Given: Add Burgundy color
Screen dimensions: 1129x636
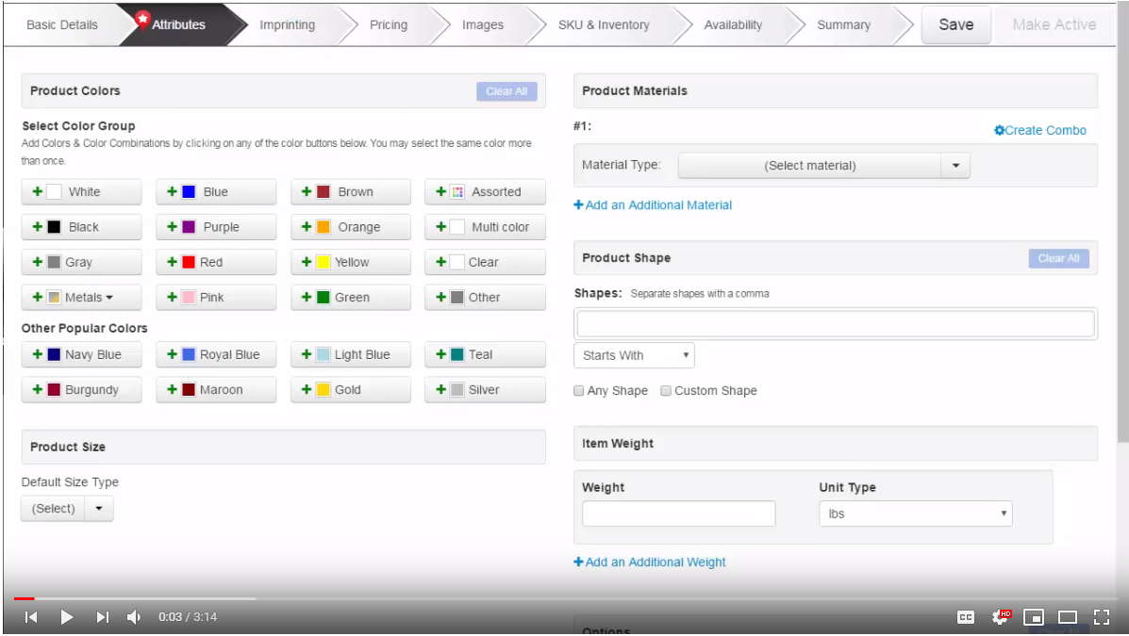Looking at the screenshot, I should pyautogui.click(x=81, y=390).
